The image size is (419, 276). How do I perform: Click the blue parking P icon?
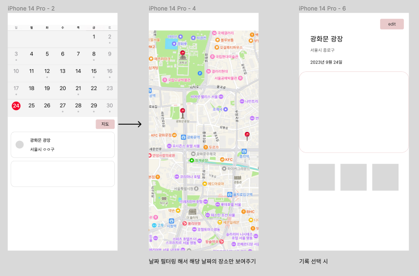(200, 73)
